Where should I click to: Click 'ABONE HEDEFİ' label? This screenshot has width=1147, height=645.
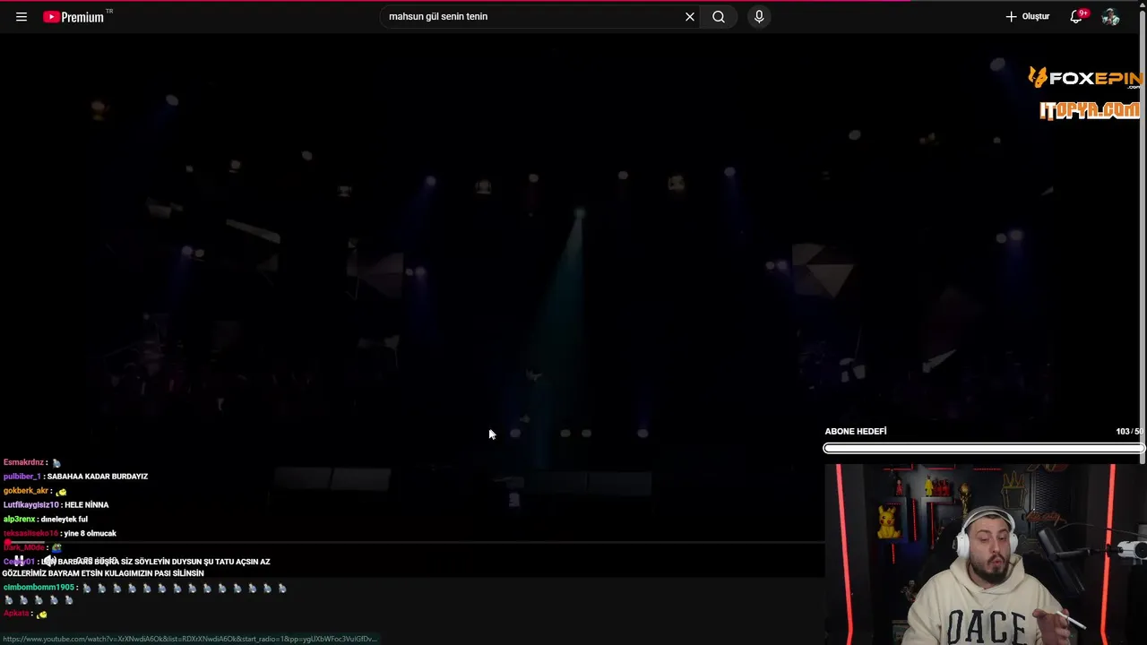[856, 432]
